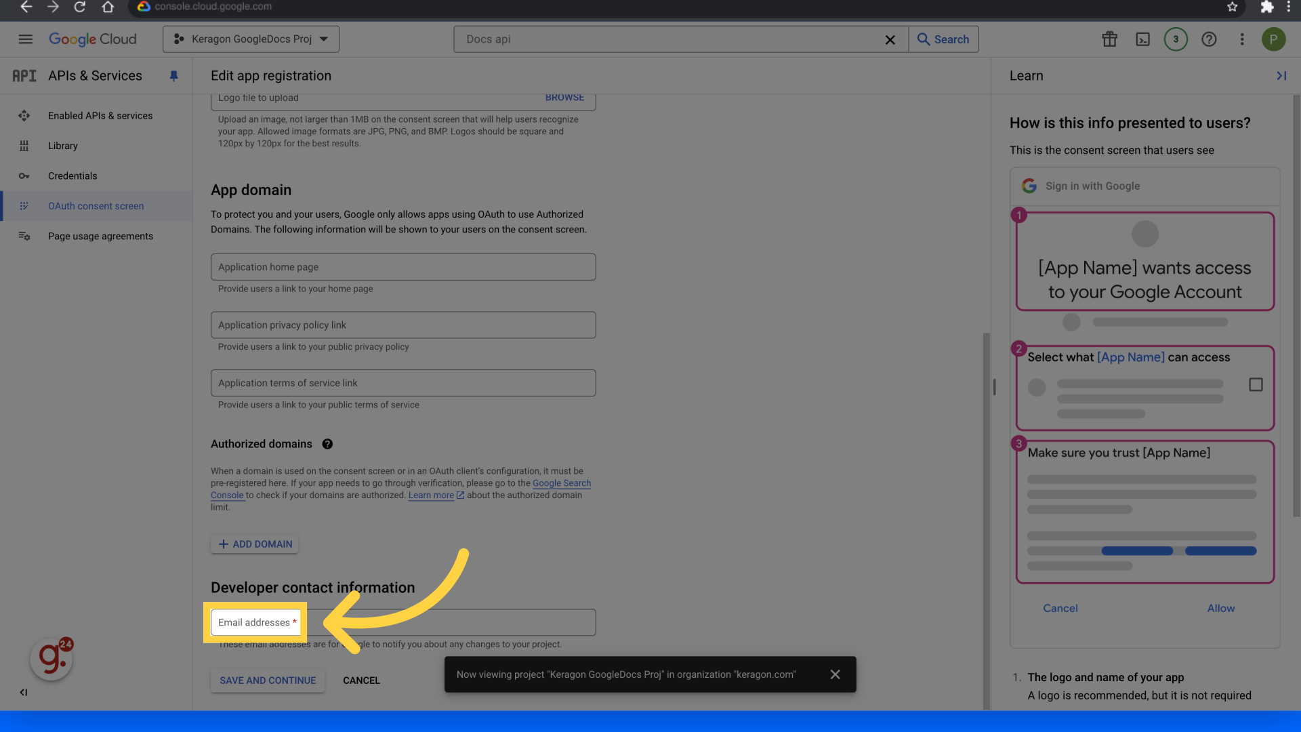Open the floating g. widget with 24 badge
Screen dimensions: 1301x732
coord(51,658)
